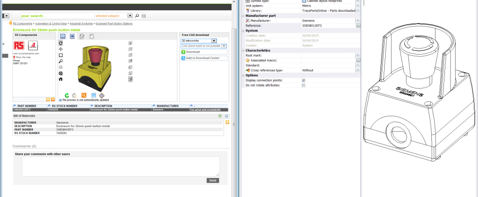Select the magnifier zoom tool in viewer toolbar
This screenshot has height=197, width=478.
click(61, 61)
